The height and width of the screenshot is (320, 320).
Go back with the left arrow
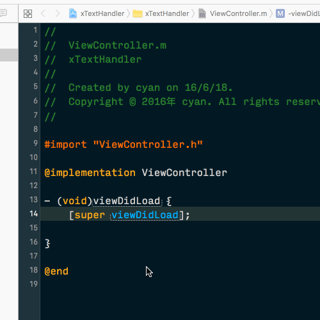click(x=43, y=13)
